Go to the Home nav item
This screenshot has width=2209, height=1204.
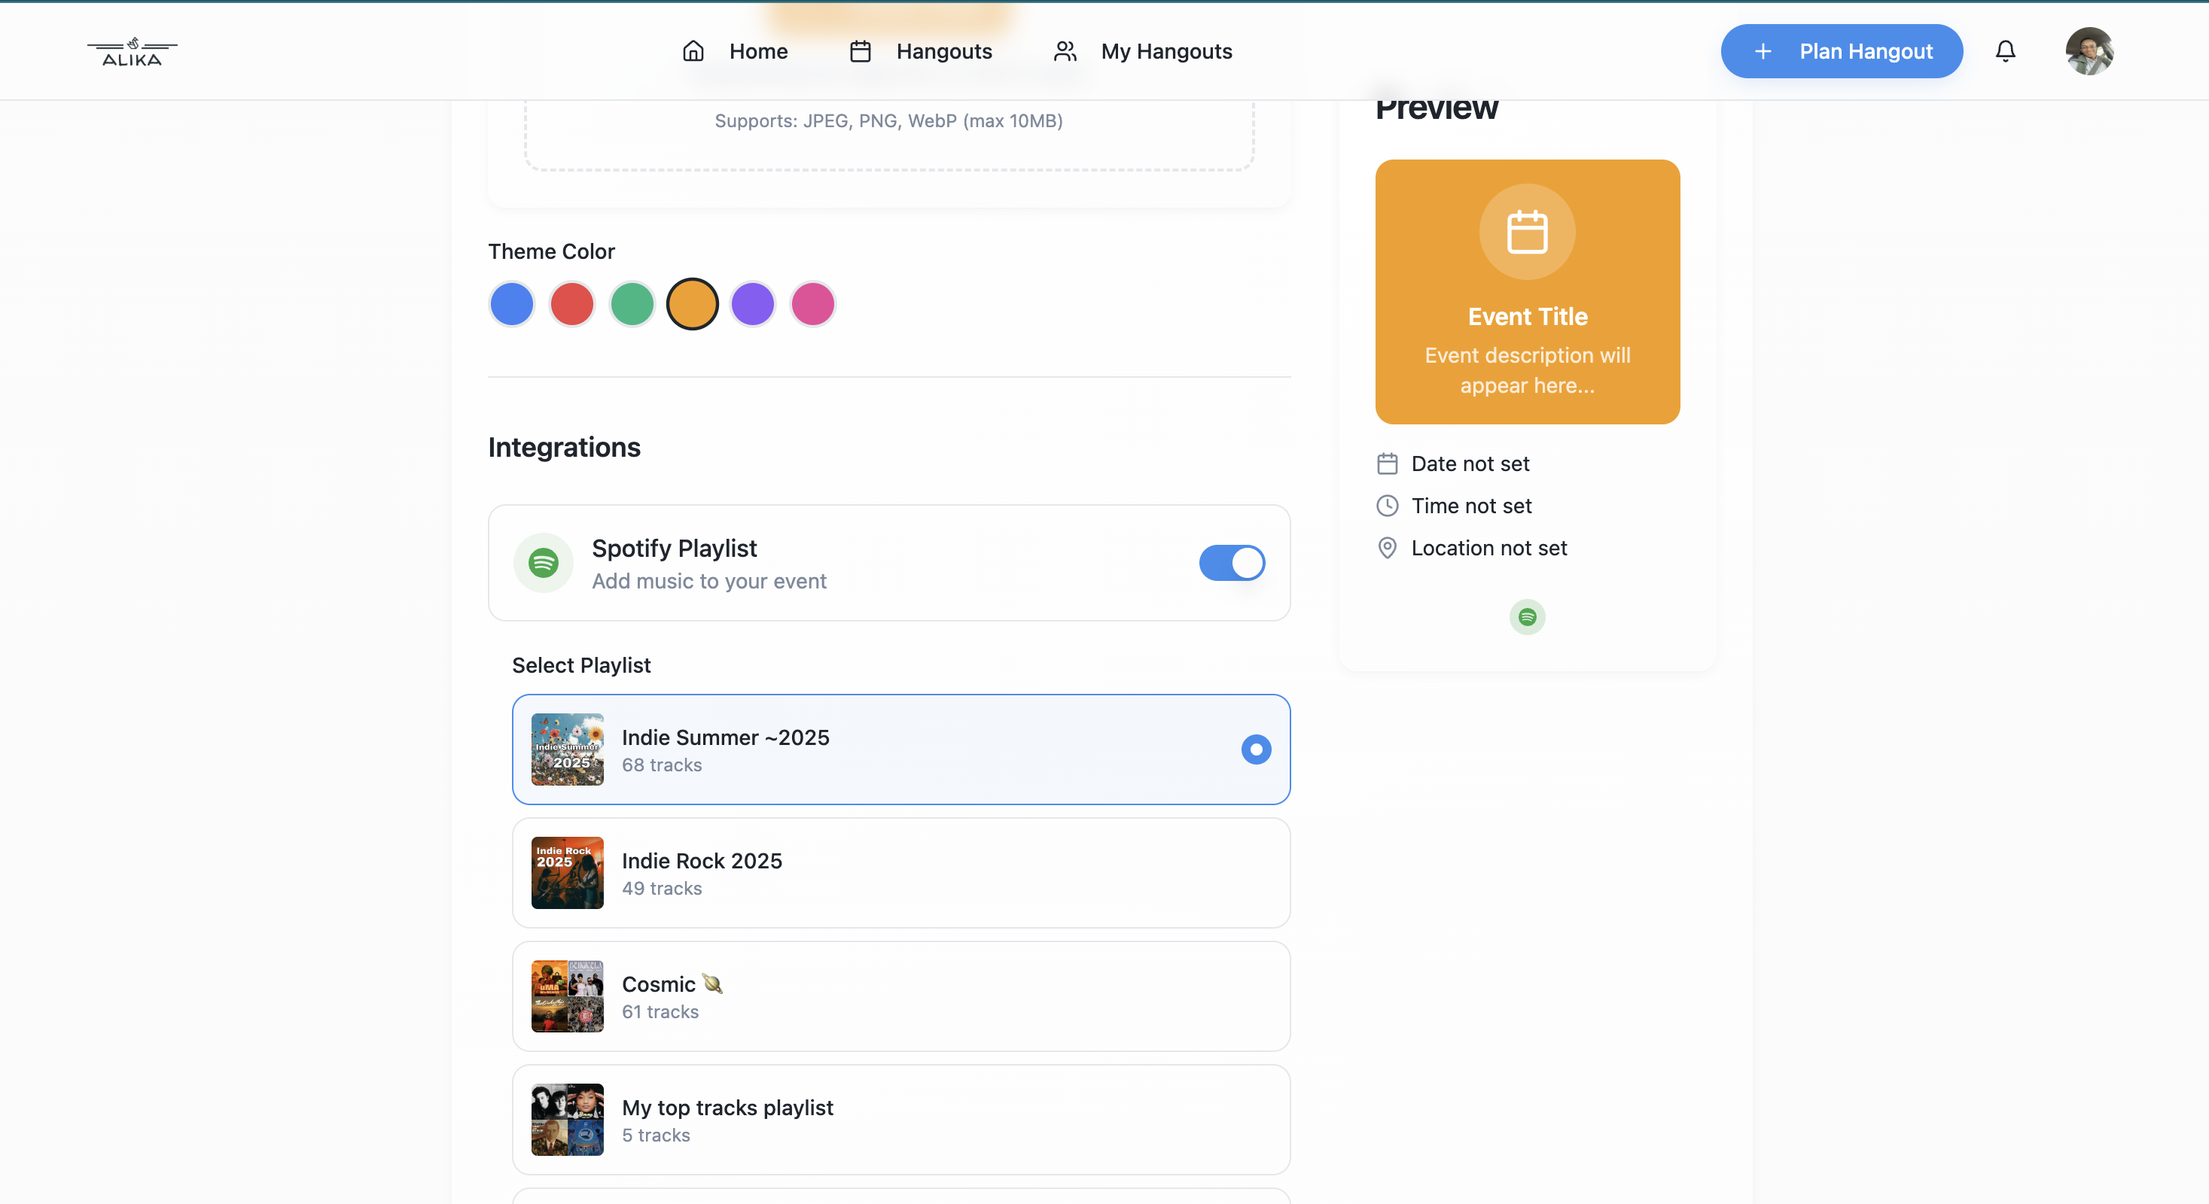point(735,51)
